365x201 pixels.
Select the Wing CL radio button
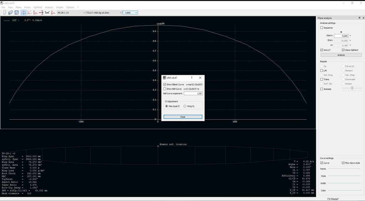[x=185, y=106]
